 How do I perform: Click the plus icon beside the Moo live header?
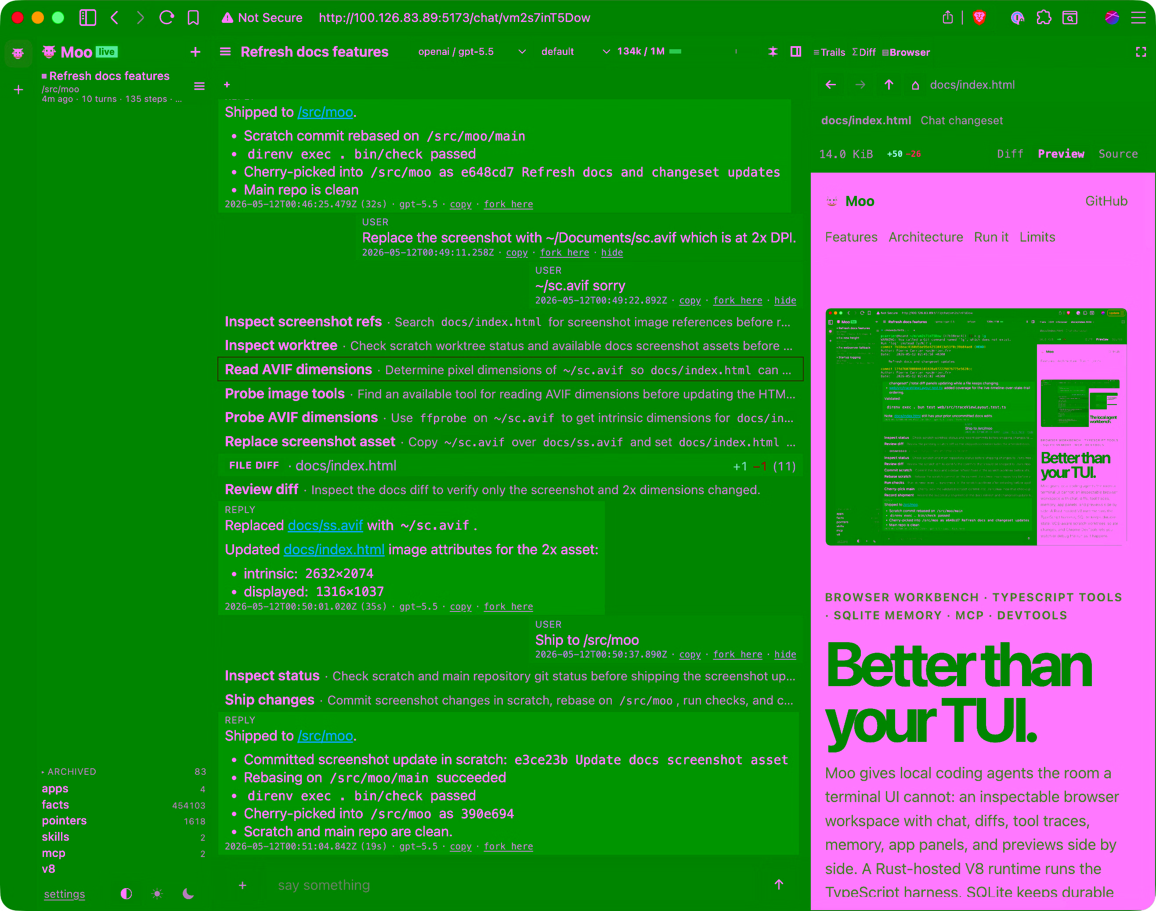195,52
